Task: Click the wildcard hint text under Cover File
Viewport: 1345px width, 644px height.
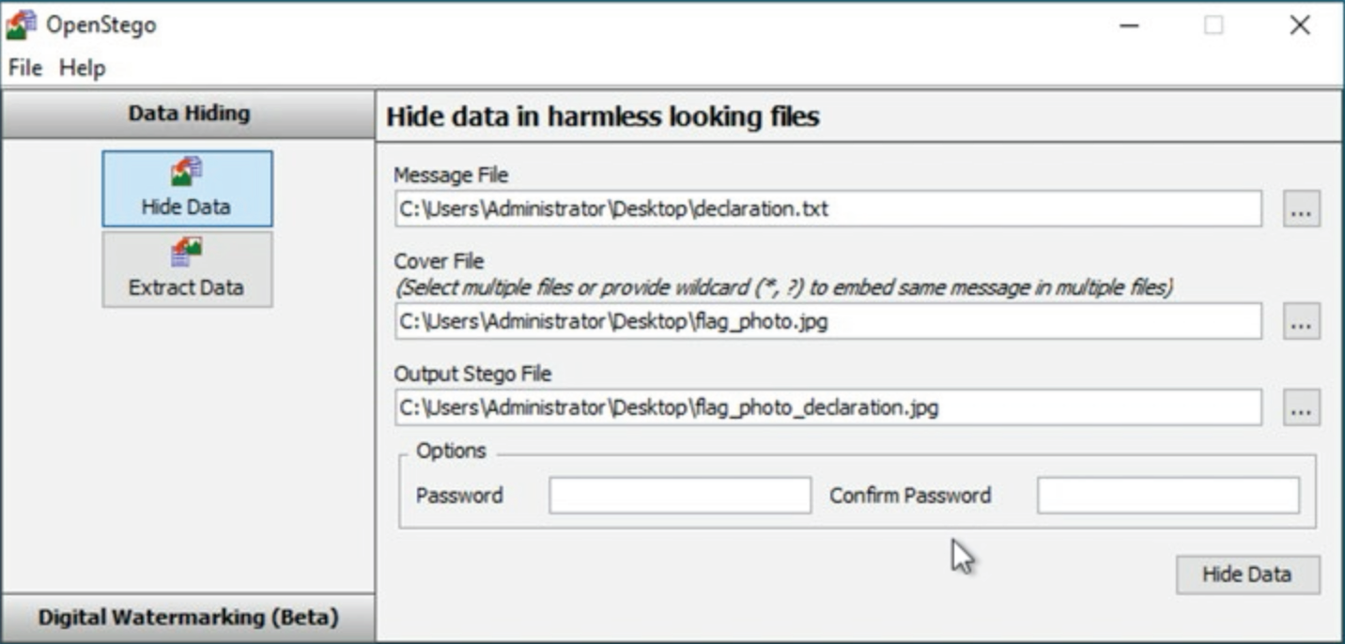Action: (x=783, y=288)
